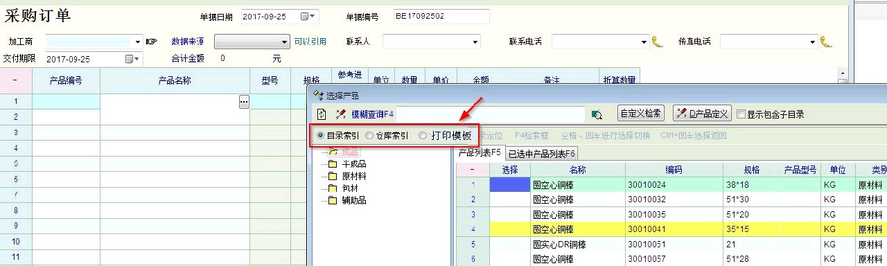887x266 pixels.
Task: Click the phone icon next to 联系电话
Action: point(658,42)
